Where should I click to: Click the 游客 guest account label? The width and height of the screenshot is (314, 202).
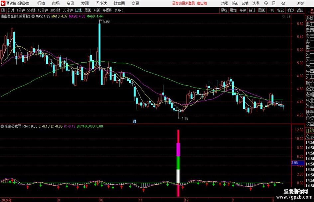[300, 3]
